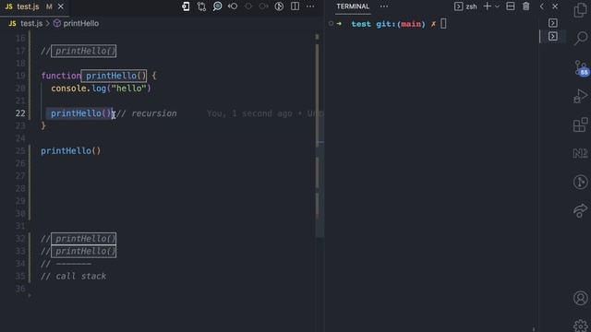This screenshot has height=332, width=591.
Task: Kill terminal using trash icon
Action: 526,6
